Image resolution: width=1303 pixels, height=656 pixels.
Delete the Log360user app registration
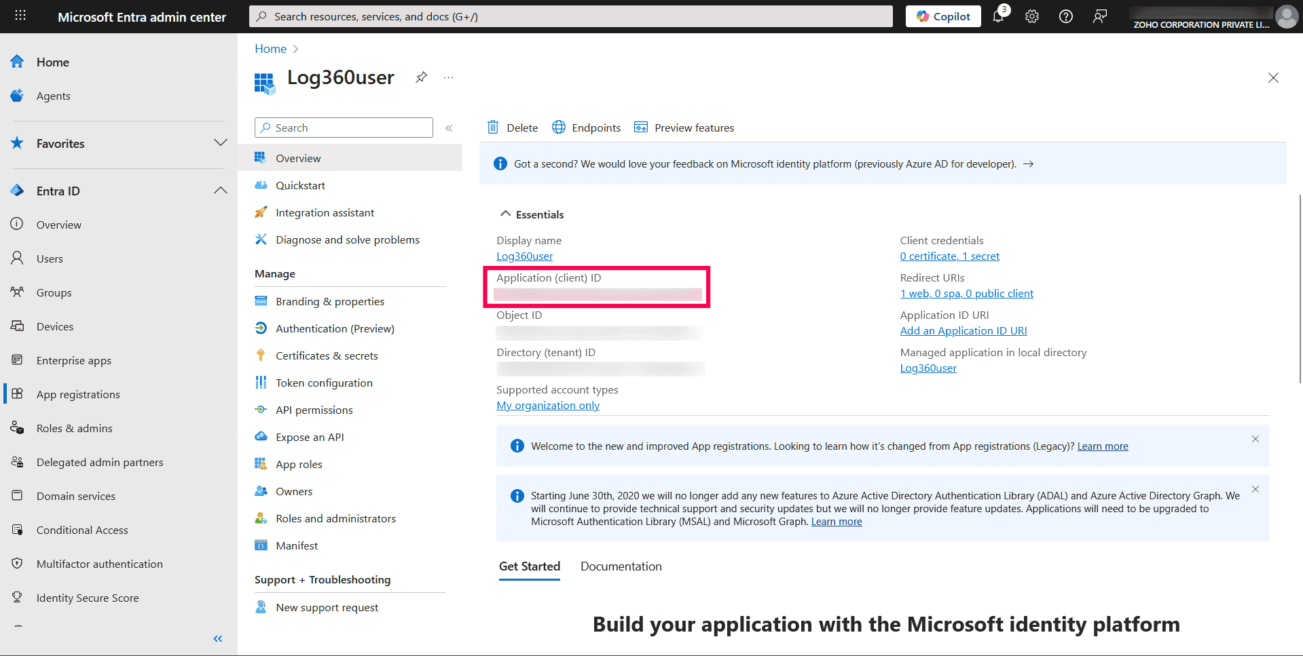[x=511, y=127]
